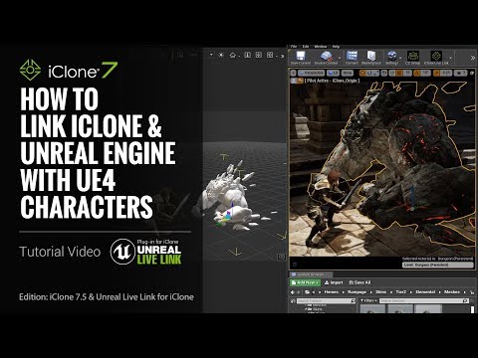Select the second mesh asset thumbnail
Image resolution: width=478 pixels, height=358 pixels.
coord(400,309)
